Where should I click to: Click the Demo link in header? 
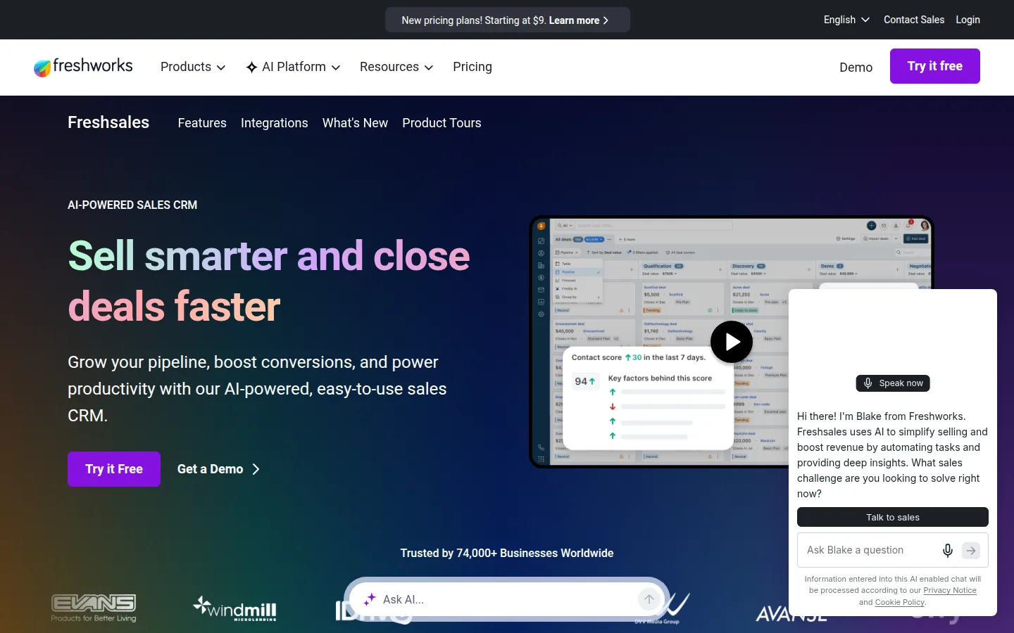pos(856,68)
